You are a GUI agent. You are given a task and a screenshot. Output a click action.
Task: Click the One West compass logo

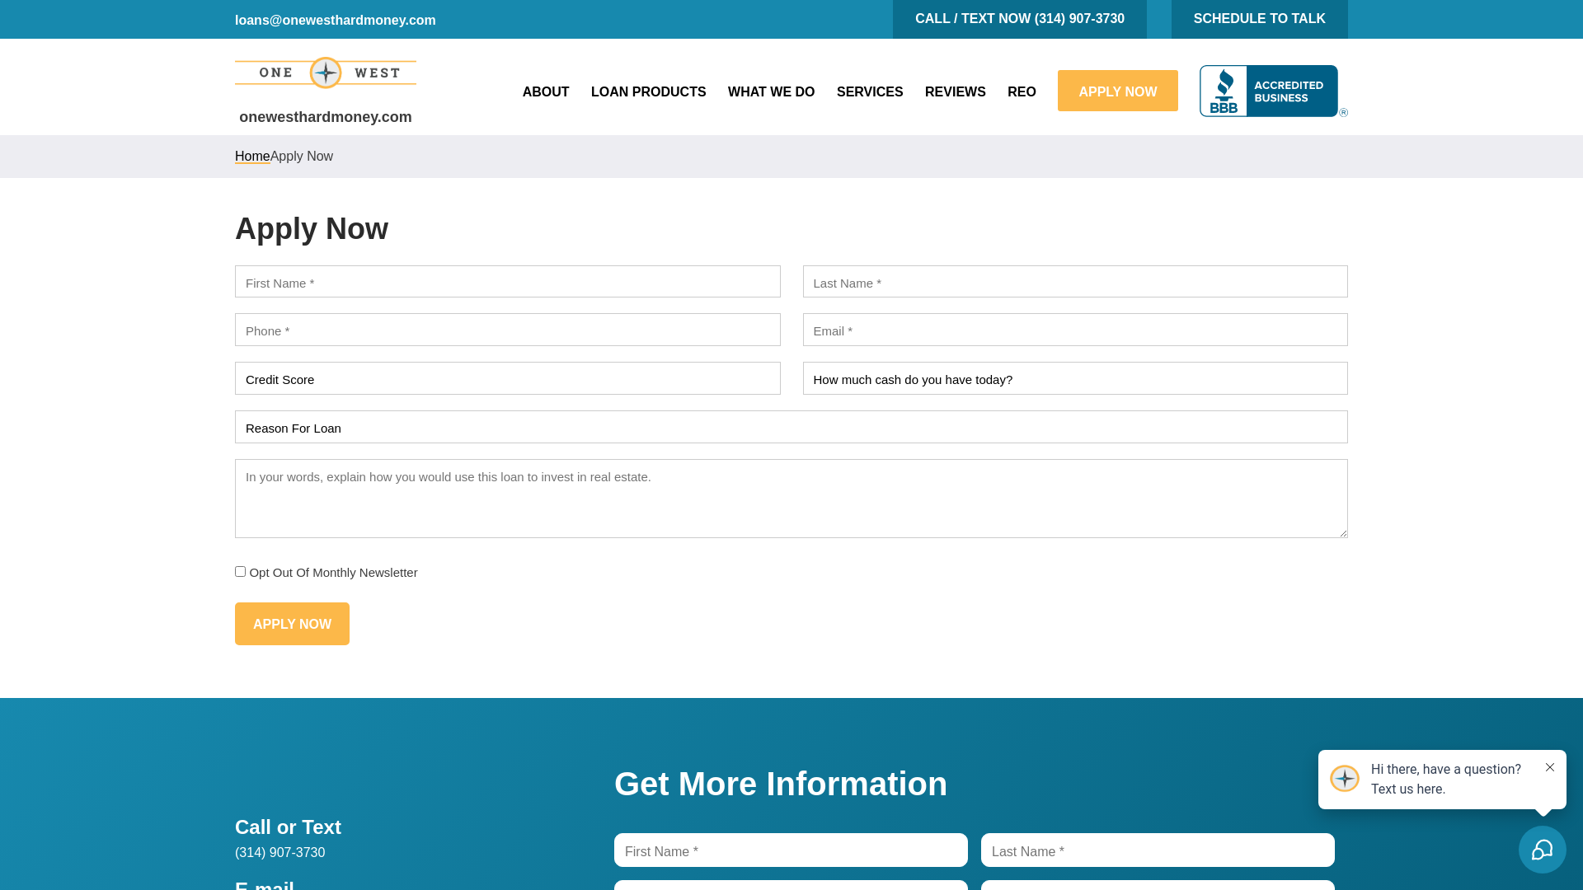tap(326, 73)
